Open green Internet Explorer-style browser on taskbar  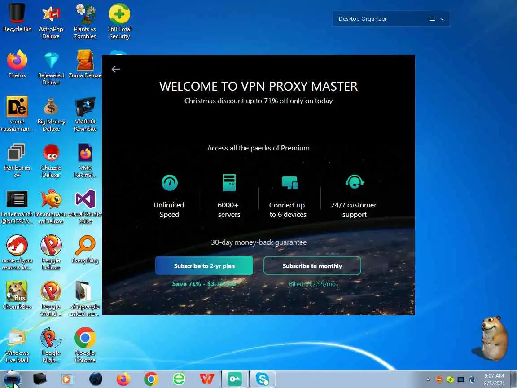[x=179, y=379]
